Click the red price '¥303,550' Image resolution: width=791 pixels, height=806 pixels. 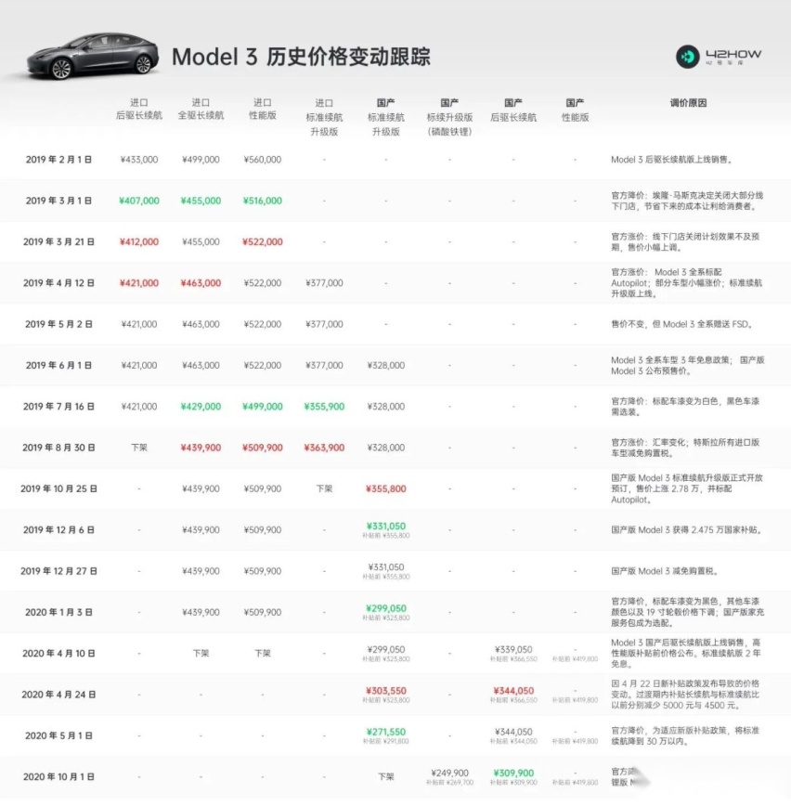click(x=385, y=690)
